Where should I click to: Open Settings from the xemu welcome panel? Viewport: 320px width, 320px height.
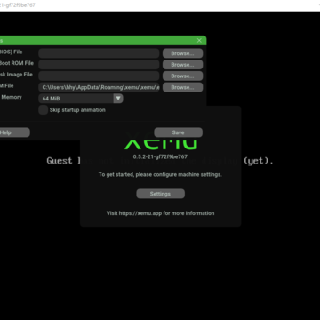tap(160, 194)
